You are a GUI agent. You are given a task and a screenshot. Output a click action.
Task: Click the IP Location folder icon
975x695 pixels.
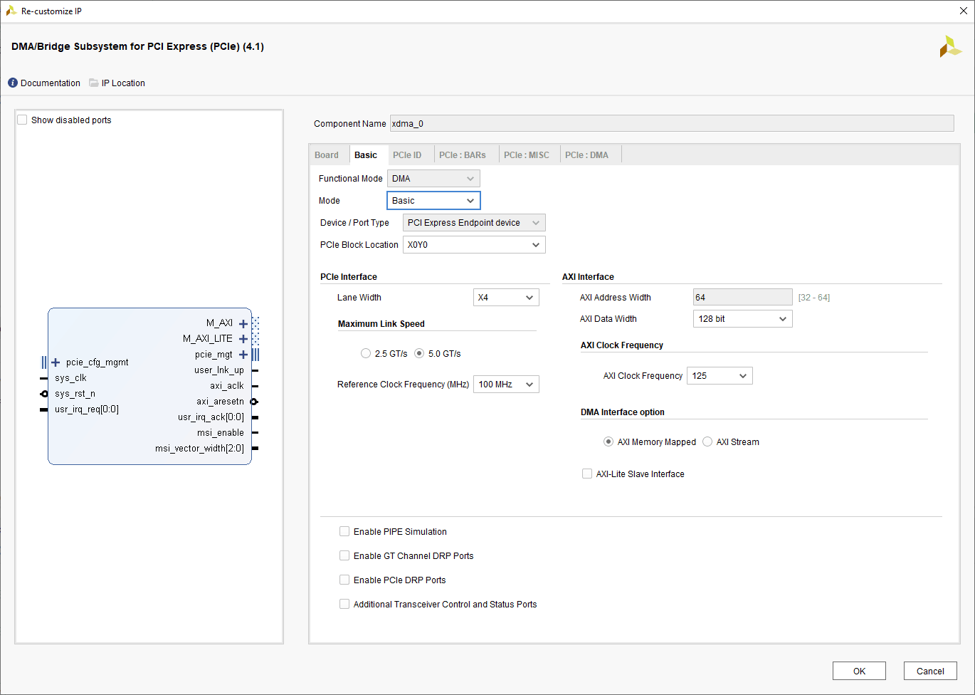[x=94, y=83]
